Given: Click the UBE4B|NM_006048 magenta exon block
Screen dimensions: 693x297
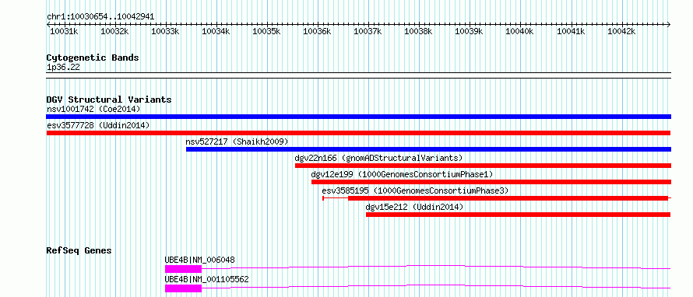Looking at the screenshot, I should (x=184, y=269).
